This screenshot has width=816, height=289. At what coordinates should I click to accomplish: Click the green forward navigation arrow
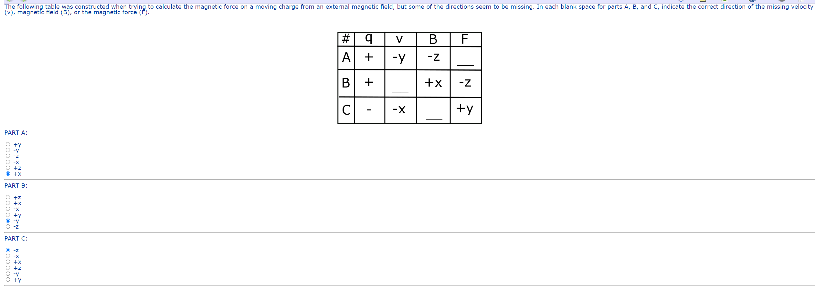click(23, 1)
